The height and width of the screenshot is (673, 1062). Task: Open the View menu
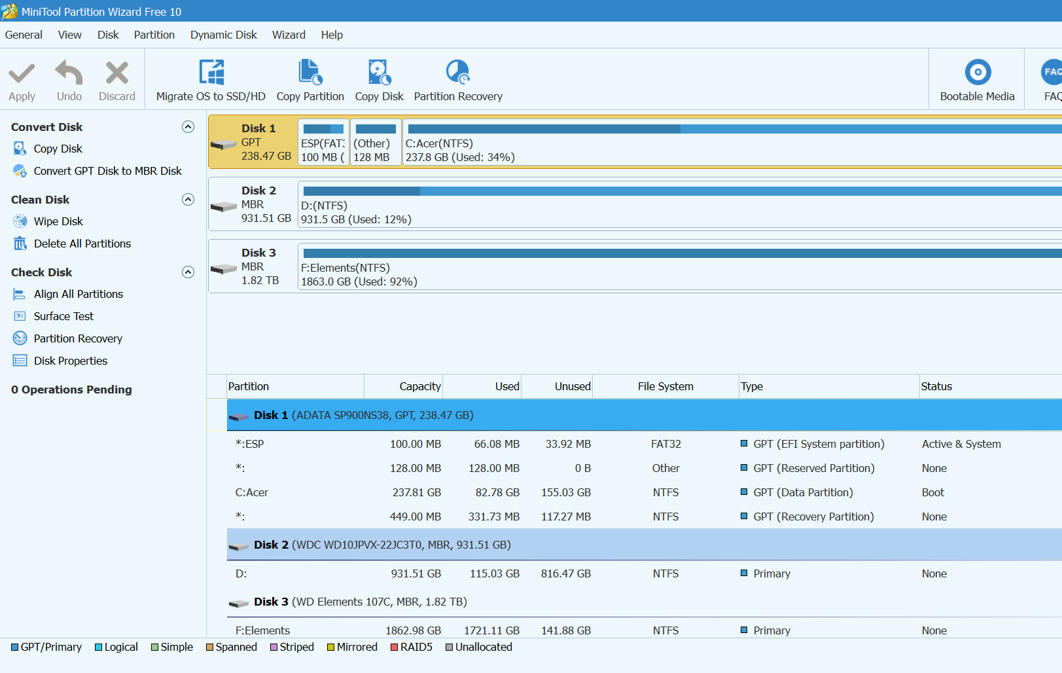[70, 35]
